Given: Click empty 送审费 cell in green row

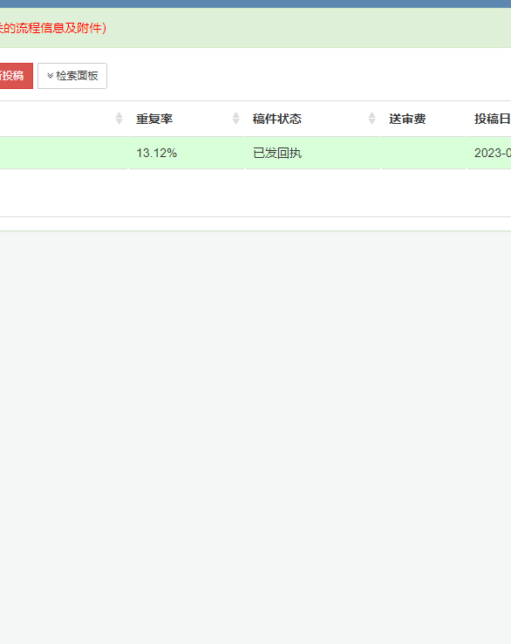Looking at the screenshot, I should coord(424,153).
